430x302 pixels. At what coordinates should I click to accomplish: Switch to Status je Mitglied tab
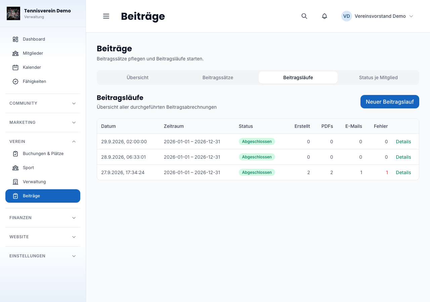point(378,78)
